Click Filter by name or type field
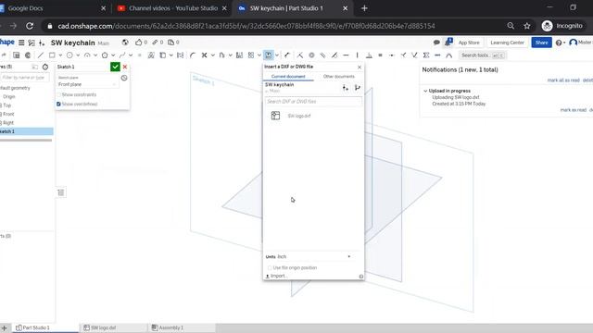 [25, 78]
